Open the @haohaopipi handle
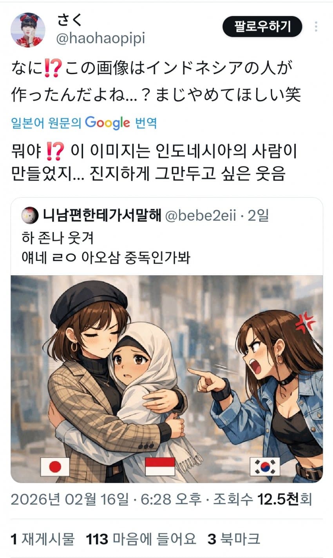 (x=101, y=38)
